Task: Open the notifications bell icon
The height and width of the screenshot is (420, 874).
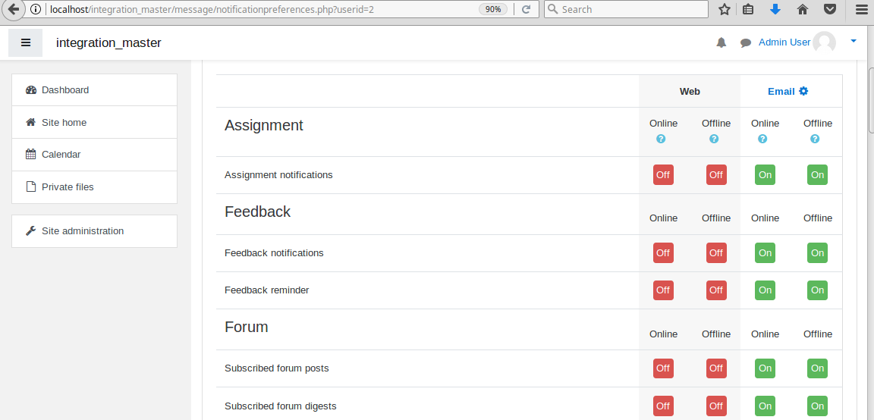Action: click(x=722, y=43)
